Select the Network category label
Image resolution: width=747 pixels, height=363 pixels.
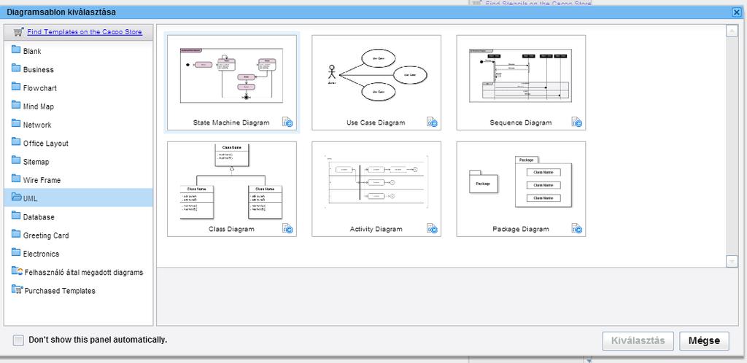tap(37, 125)
